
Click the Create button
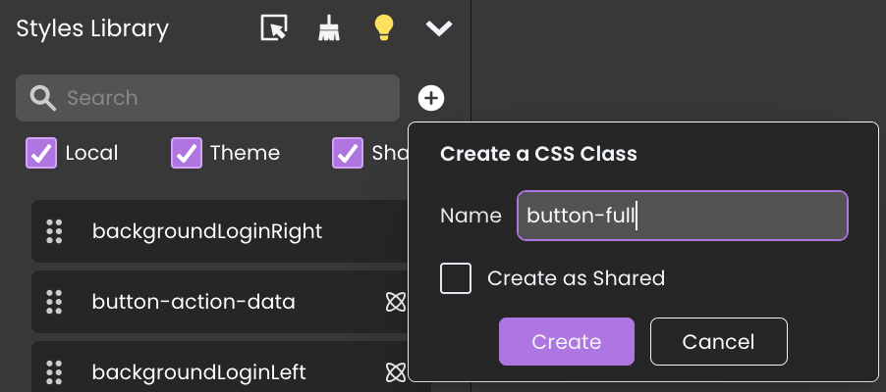click(x=566, y=342)
